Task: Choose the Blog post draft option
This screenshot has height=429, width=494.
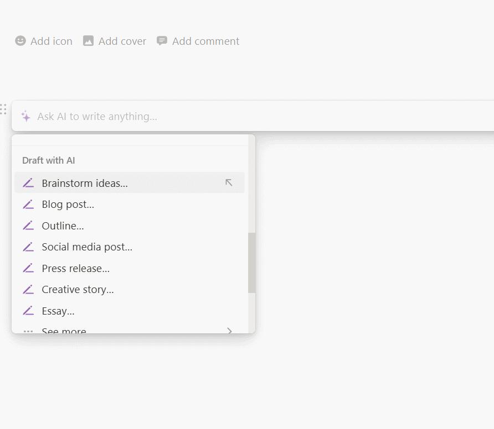Action: pos(68,205)
